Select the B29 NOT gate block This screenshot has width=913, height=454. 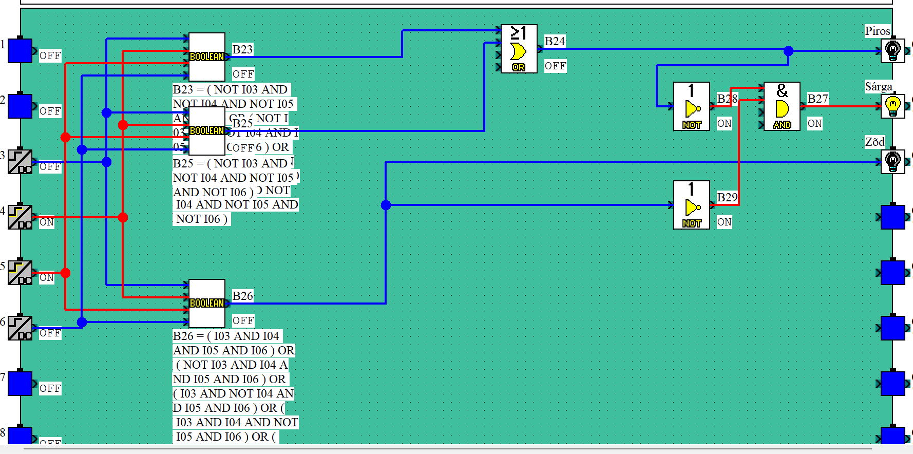tap(692, 205)
